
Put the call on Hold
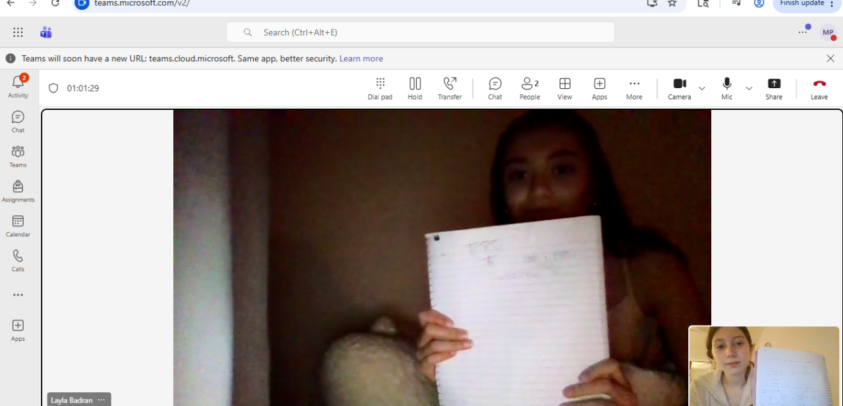click(x=415, y=89)
